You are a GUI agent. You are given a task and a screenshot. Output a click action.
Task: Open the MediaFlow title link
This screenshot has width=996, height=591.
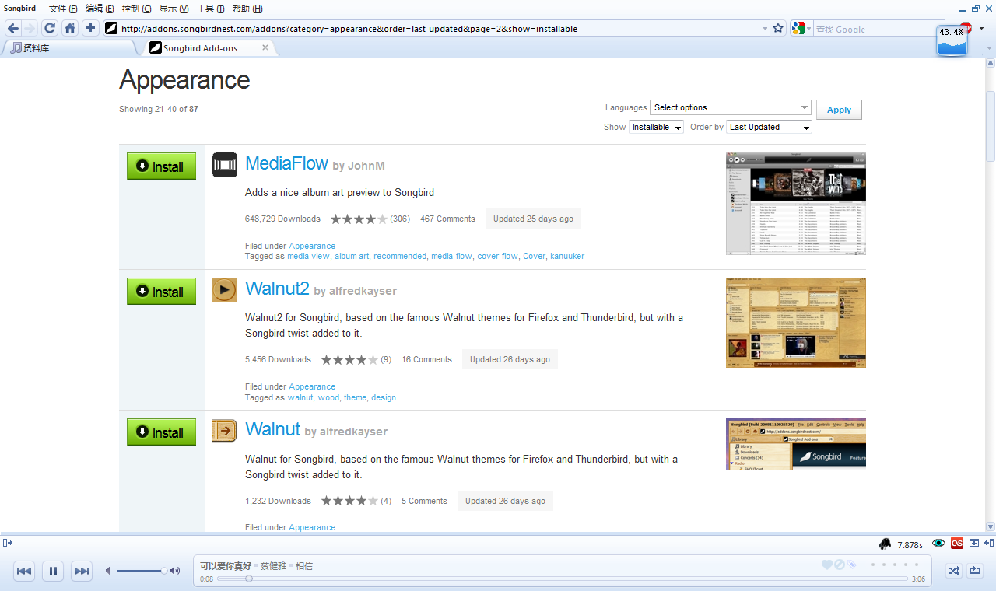click(x=286, y=163)
